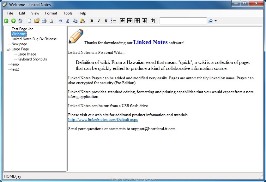Click the boxed down arrow toolbar button
Viewport: 266px width, 182px height.
pyautogui.click(x=144, y=21)
